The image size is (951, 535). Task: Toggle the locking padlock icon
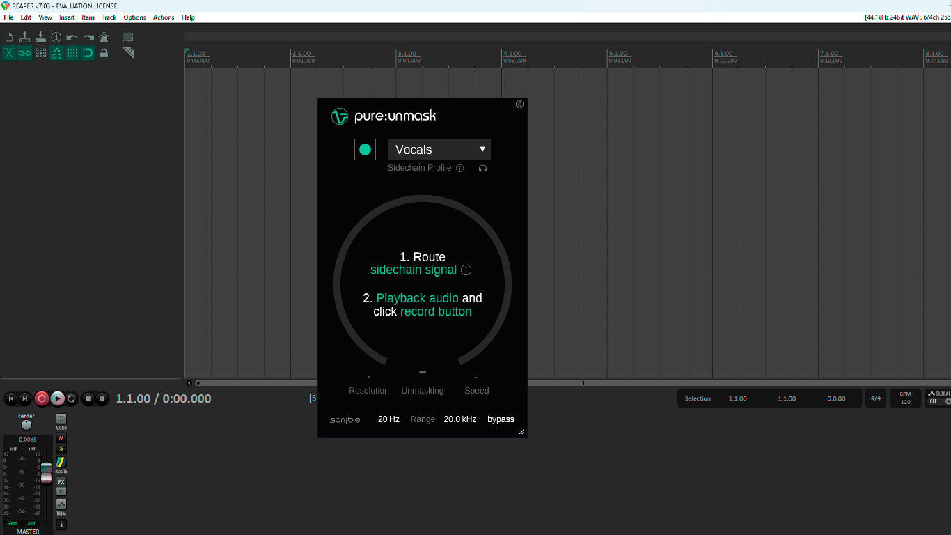click(104, 53)
